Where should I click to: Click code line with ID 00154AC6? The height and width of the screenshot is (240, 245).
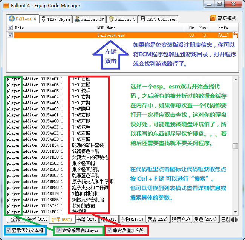pyautogui.click(x=49, y=85)
